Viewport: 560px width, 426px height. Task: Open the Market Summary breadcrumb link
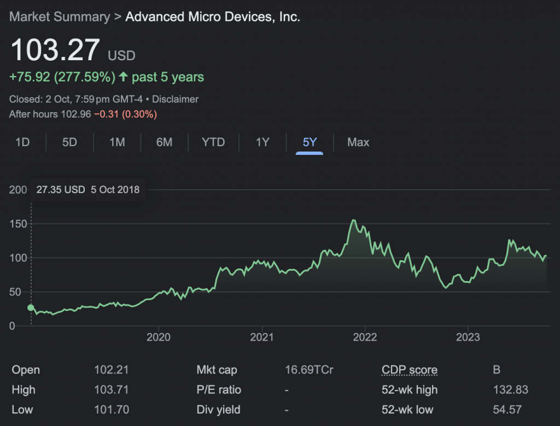click(x=60, y=17)
